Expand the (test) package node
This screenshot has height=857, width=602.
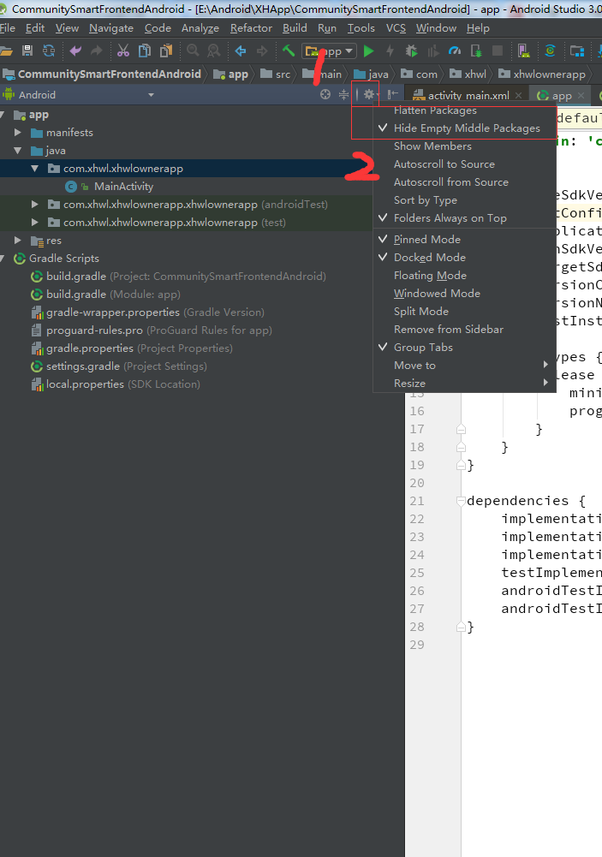35,223
